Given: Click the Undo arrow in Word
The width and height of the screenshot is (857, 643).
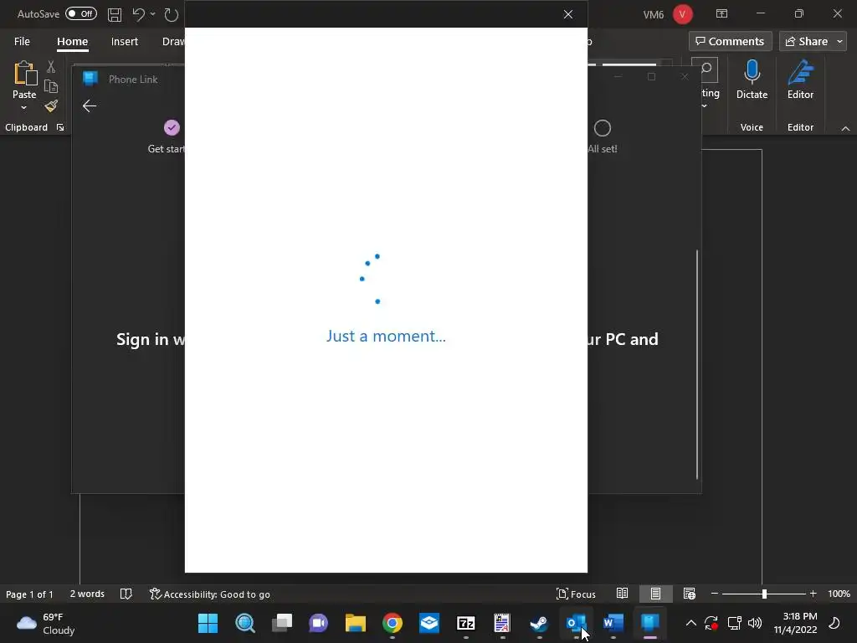Looking at the screenshot, I should point(138,14).
